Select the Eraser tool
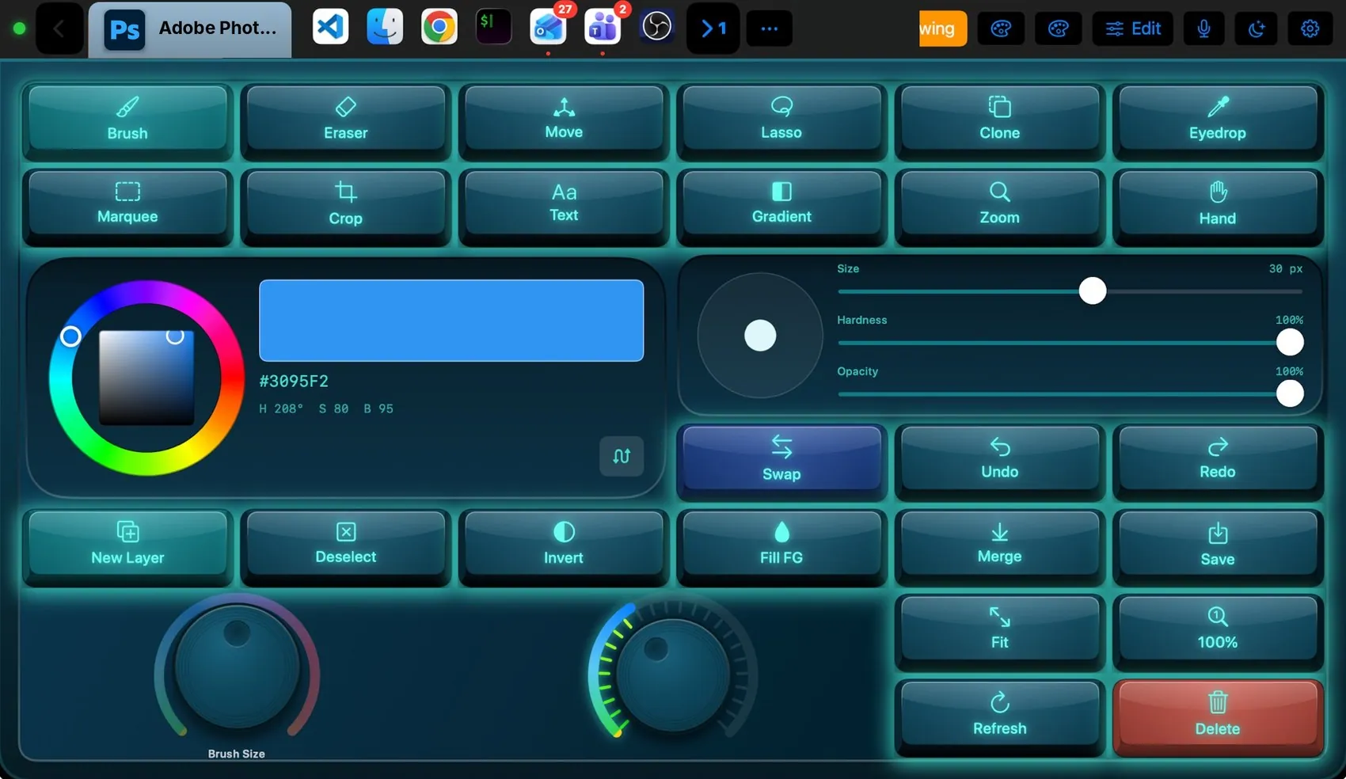Image resolution: width=1346 pixels, height=779 pixels. point(346,120)
